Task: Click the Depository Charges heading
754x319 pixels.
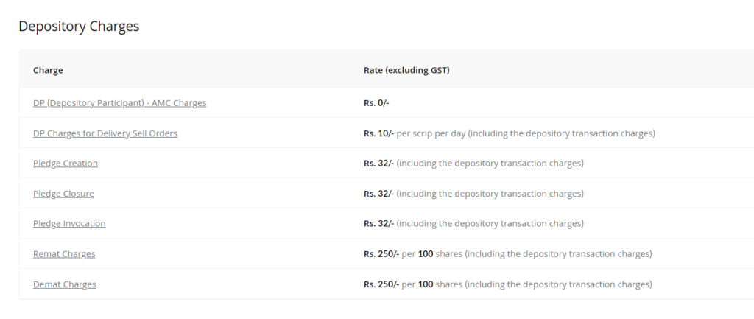Action: click(79, 27)
